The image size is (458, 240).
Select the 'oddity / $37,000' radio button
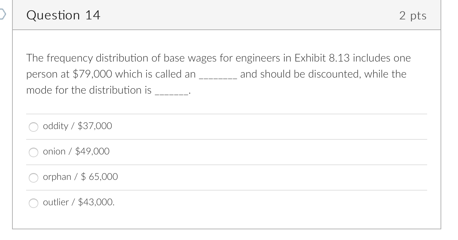pyautogui.click(x=34, y=127)
